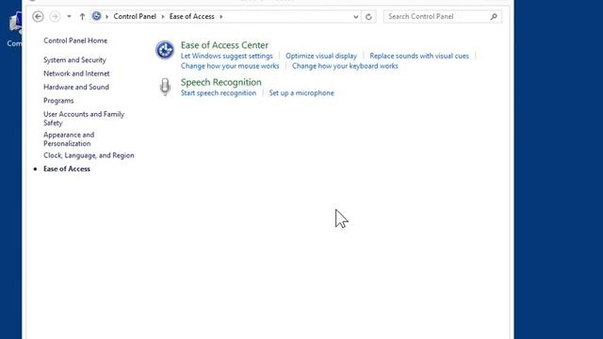
Task: Click the Forward arrow navigation button
Action: 55,17
